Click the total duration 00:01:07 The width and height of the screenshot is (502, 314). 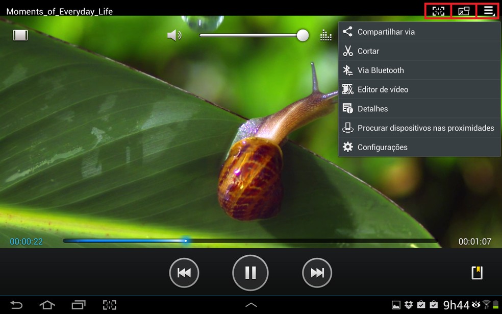click(x=475, y=241)
